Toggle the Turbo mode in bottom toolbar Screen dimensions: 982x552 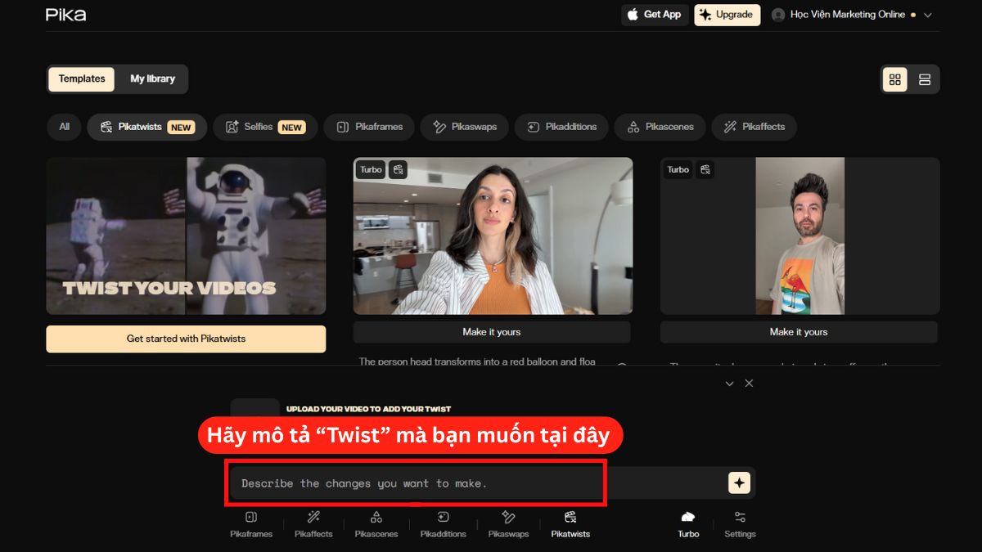688,524
